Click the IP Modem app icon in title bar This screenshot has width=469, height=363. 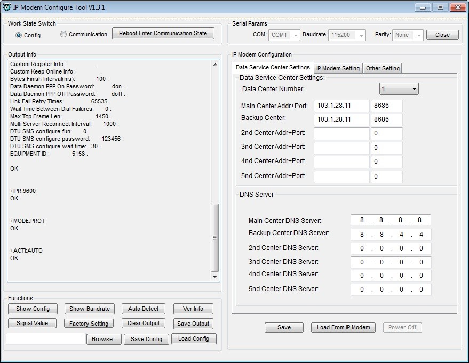pyautogui.click(x=7, y=7)
